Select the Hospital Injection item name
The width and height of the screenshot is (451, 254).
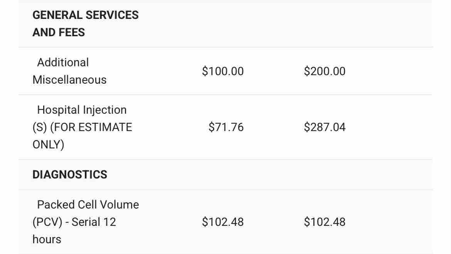click(x=82, y=110)
